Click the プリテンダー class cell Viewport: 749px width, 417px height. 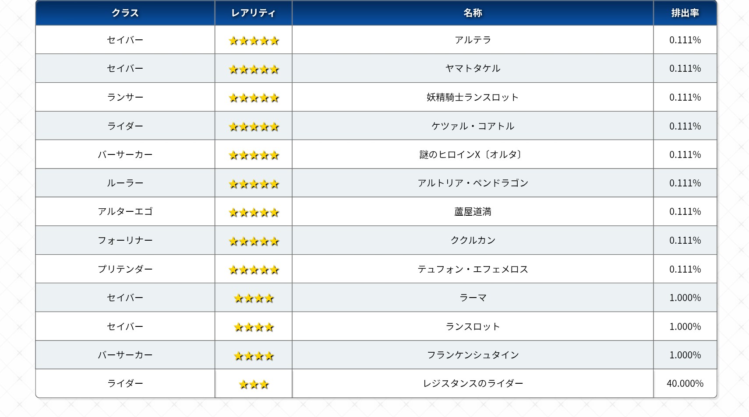click(125, 269)
